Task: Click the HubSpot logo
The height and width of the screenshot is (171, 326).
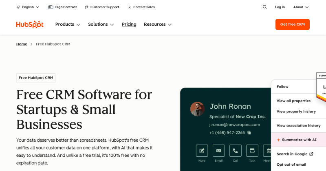Action: pos(30,24)
